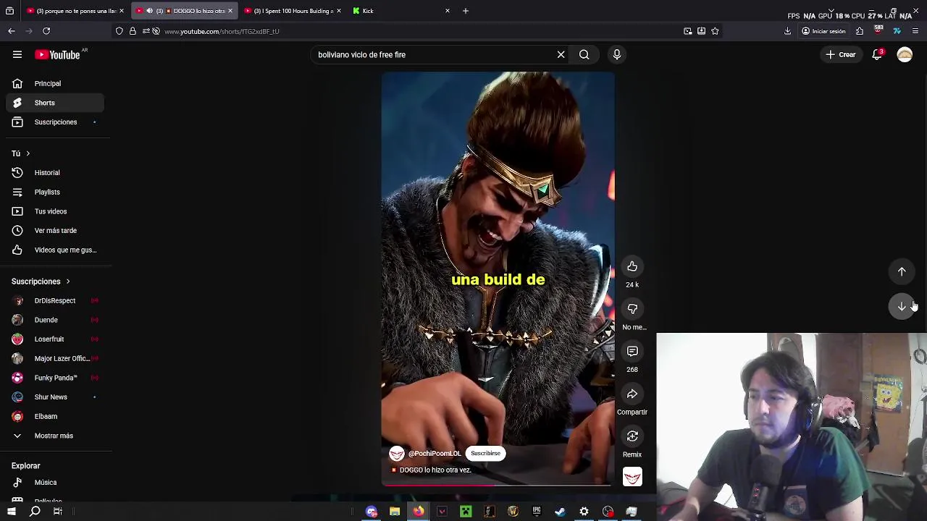Open the @PochiPoomLOL channel link
The image size is (927, 521).
[x=435, y=454]
